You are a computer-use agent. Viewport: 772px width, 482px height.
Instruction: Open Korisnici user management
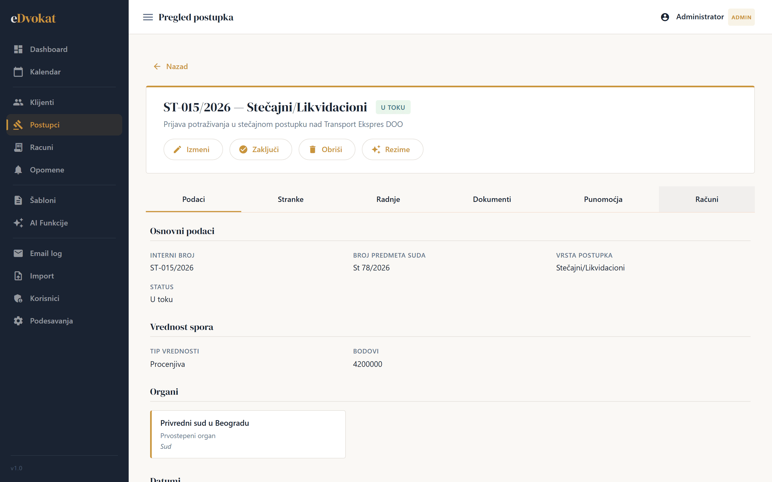(64, 298)
